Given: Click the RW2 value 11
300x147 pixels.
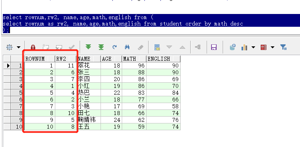Looking at the screenshot, I should [x=66, y=66].
